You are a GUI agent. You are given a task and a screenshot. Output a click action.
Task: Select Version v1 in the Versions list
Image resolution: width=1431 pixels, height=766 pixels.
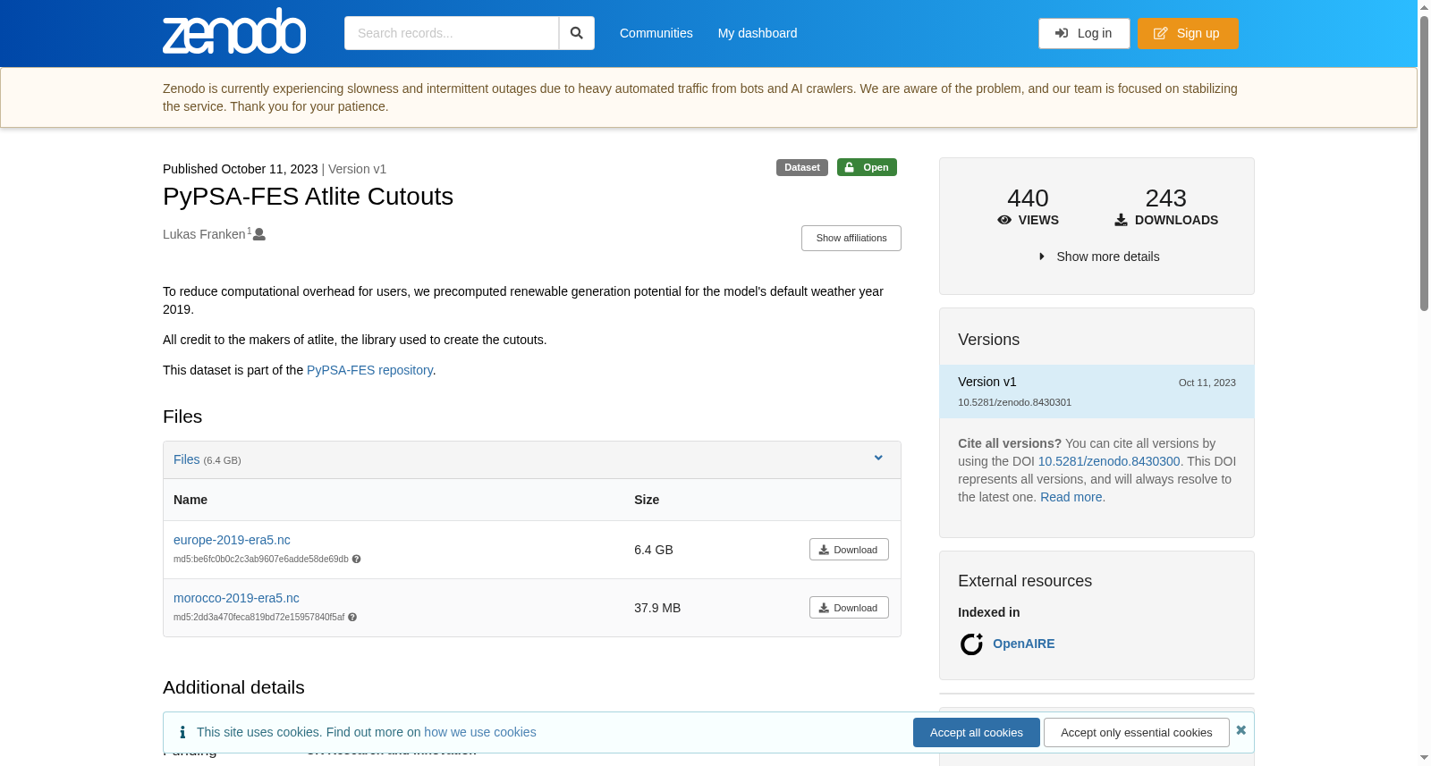[x=1097, y=391]
